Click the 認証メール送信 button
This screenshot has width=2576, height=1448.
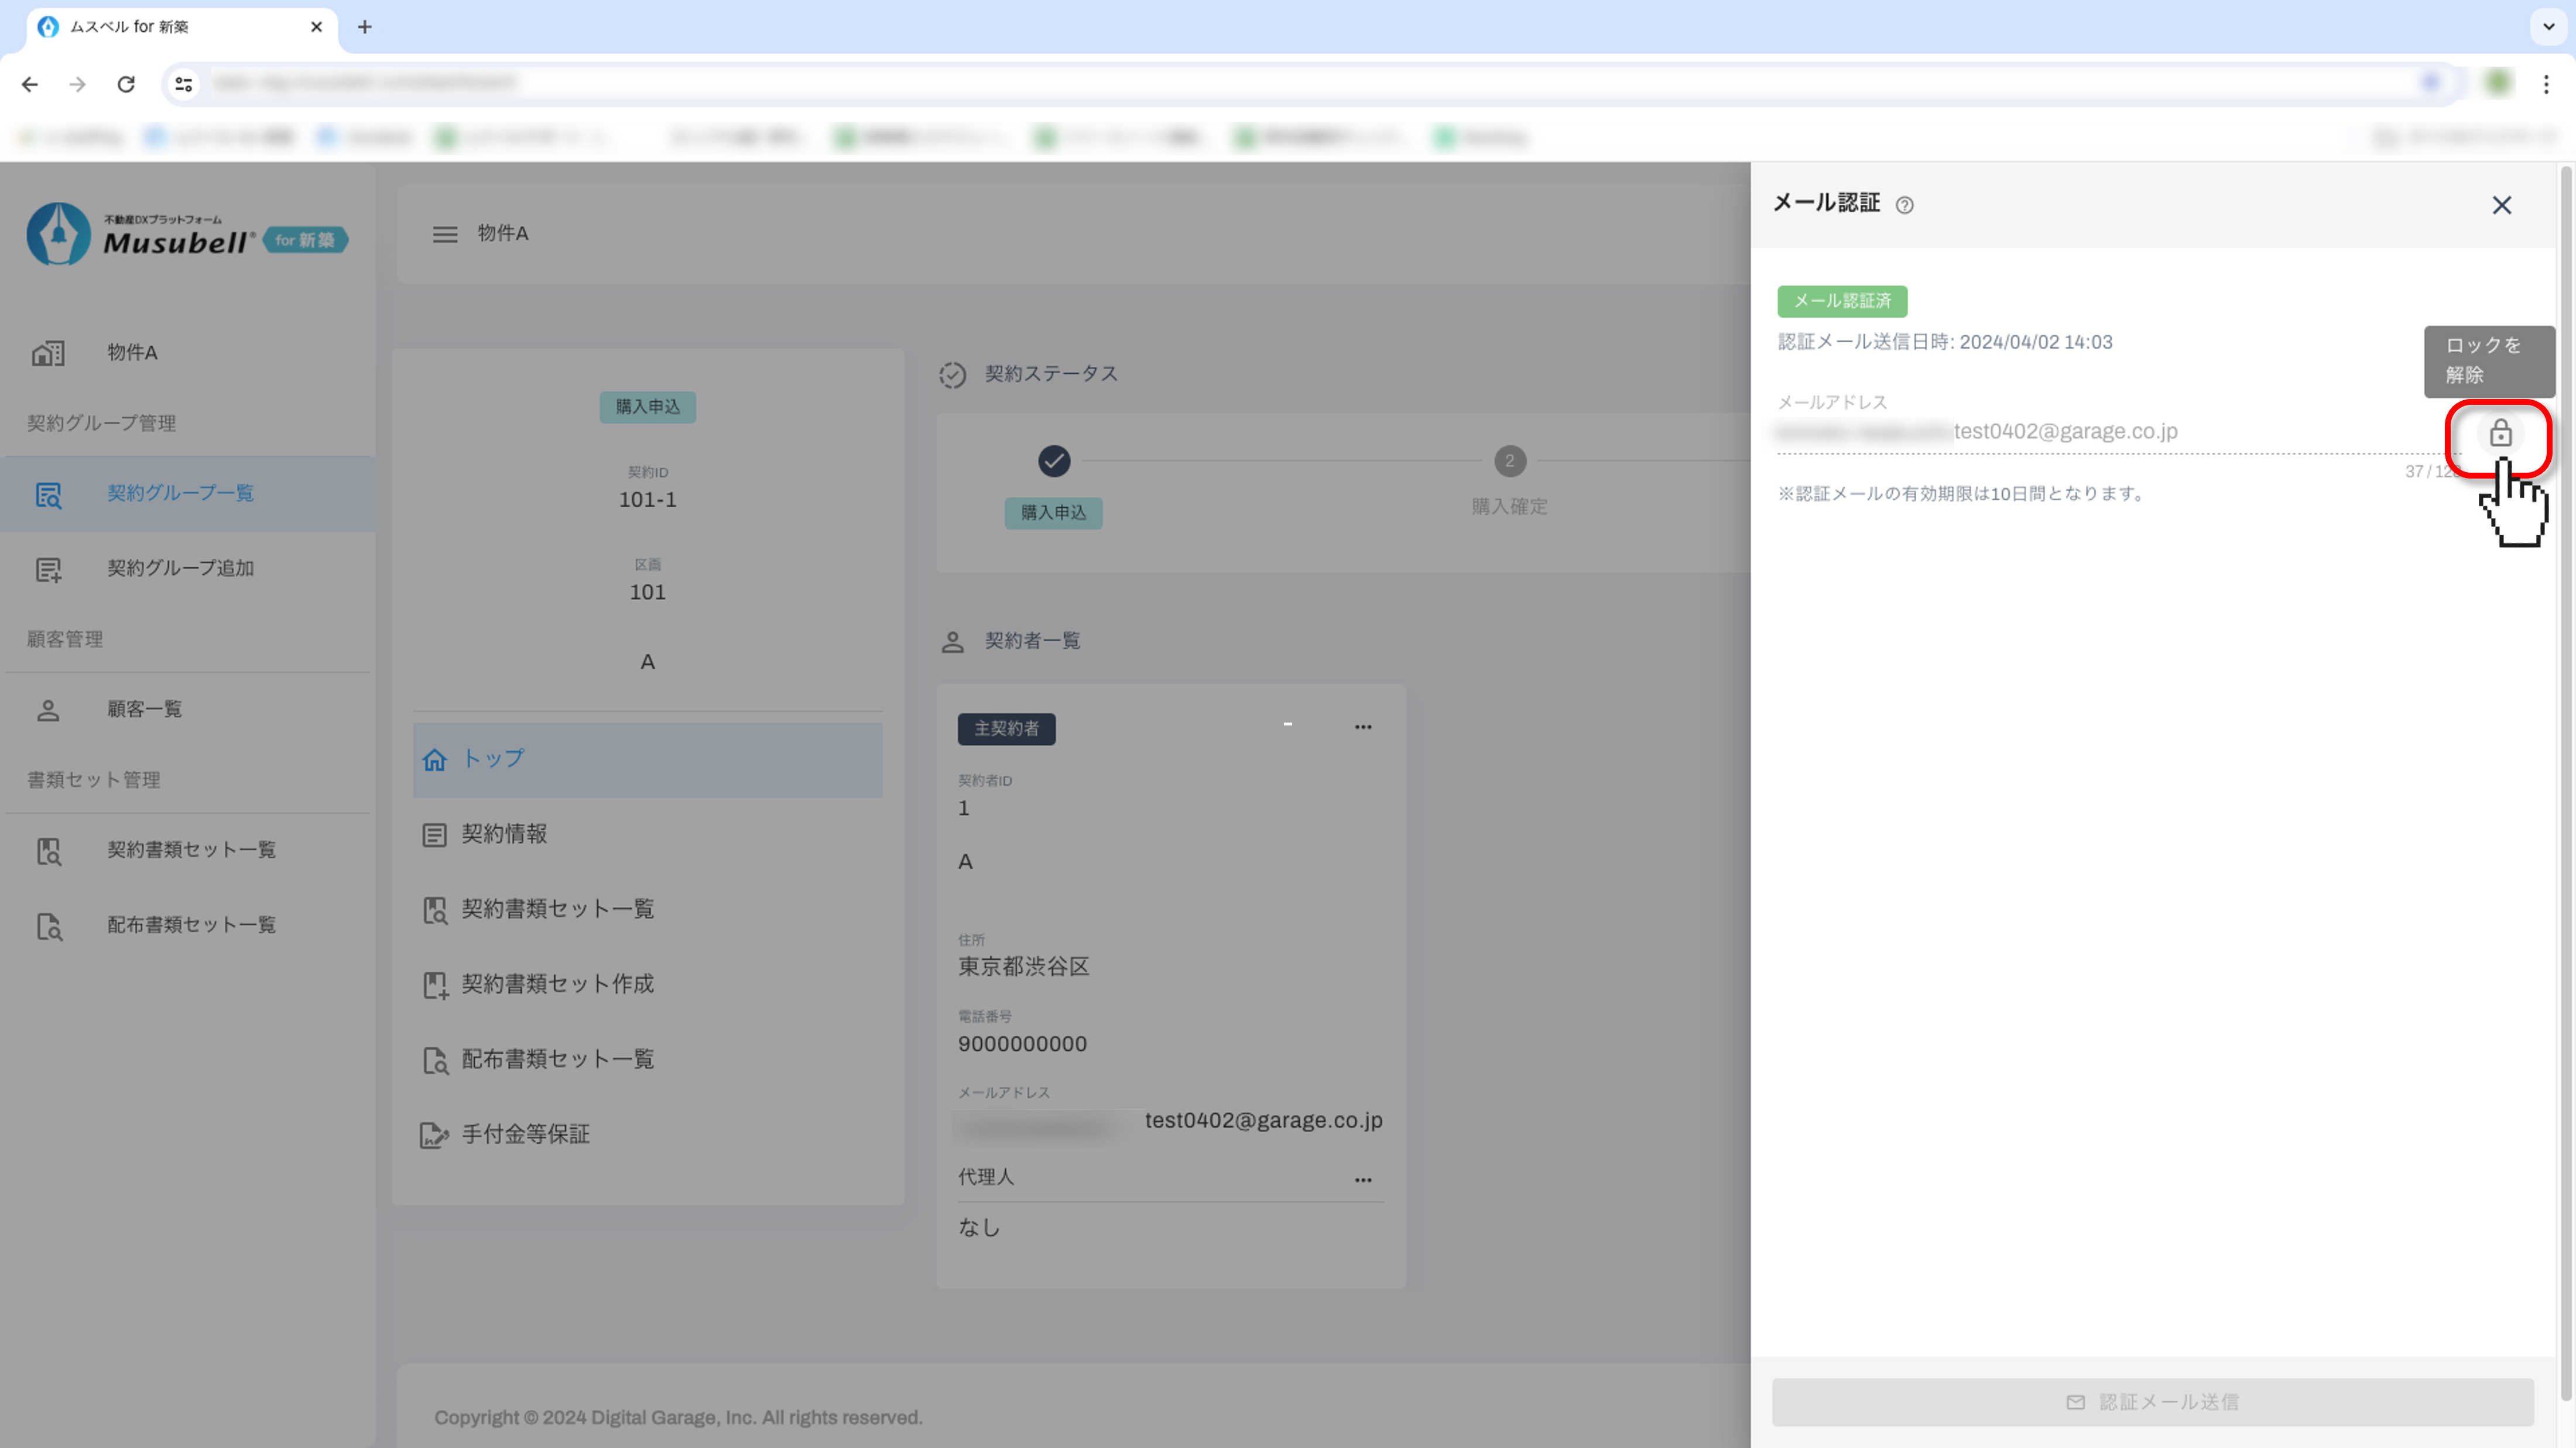tap(2152, 1402)
